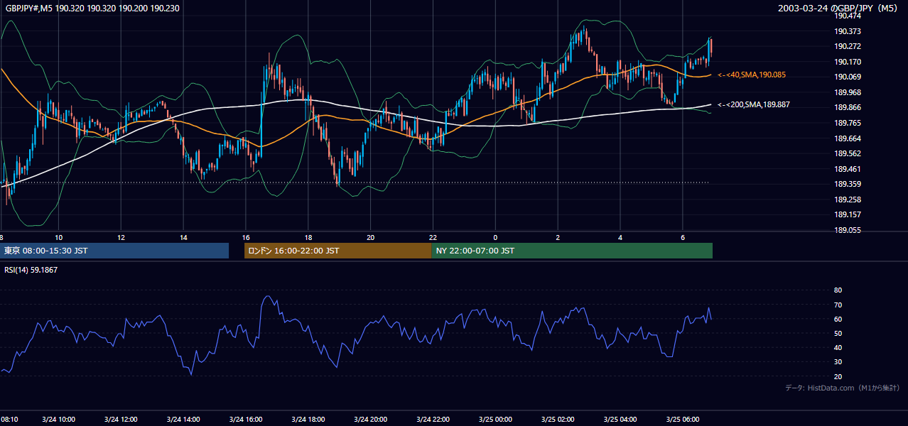Click the 3/24 10:00 bottom time label
This screenshot has width=908, height=426.
(58, 419)
